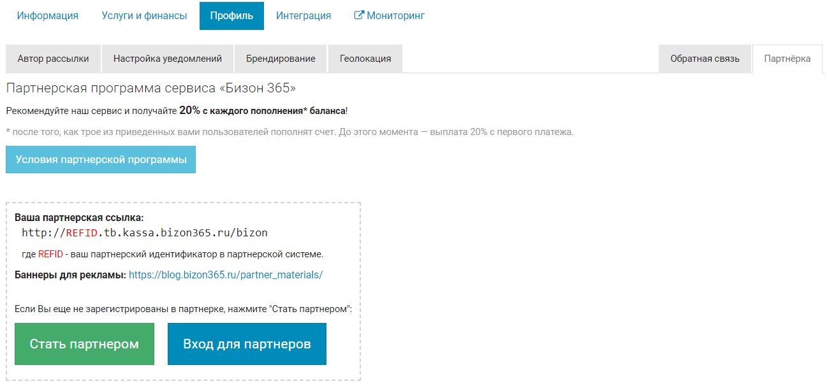Click red REFID in the explanation line
Viewport: 827px width, 386px height.
50,254
